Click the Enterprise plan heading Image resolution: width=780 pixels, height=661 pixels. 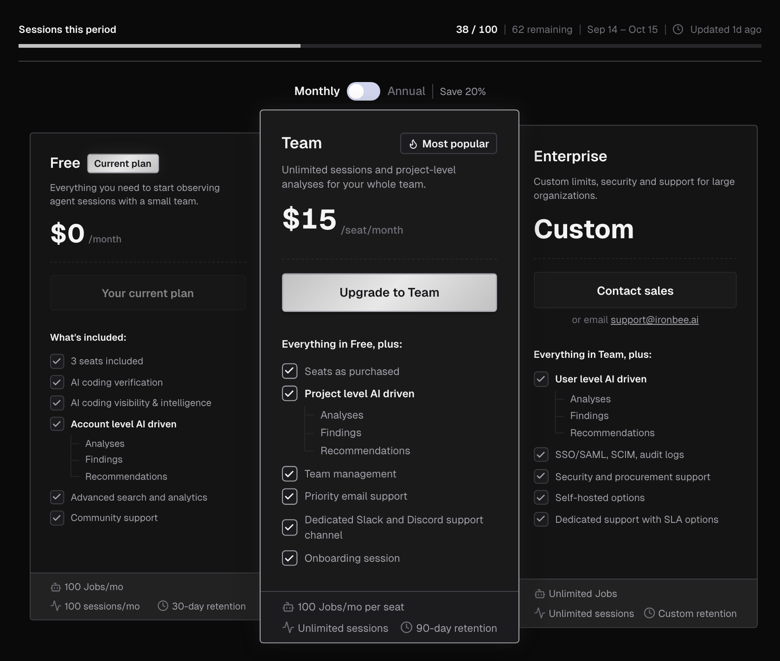pos(570,156)
